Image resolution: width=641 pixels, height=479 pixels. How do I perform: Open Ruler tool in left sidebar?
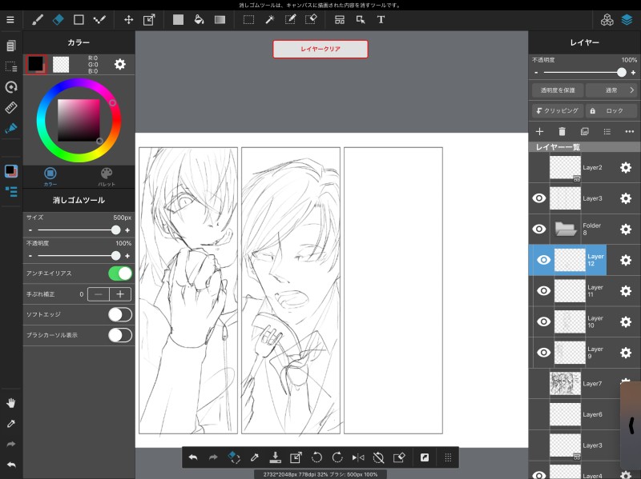11,107
